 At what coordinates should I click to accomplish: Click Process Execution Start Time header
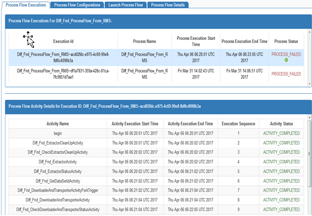(x=196, y=41)
